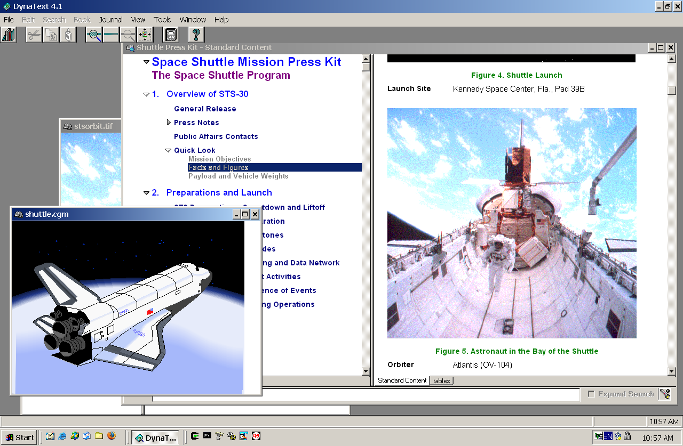Open the Tools menu

(162, 20)
